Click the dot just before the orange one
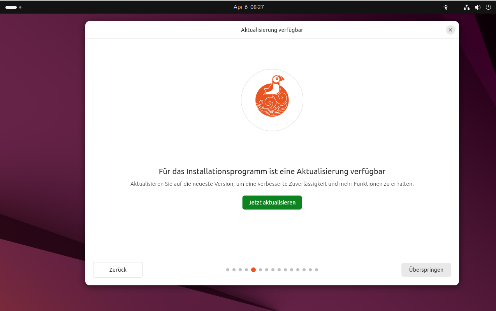496x311 pixels. pos(246,270)
